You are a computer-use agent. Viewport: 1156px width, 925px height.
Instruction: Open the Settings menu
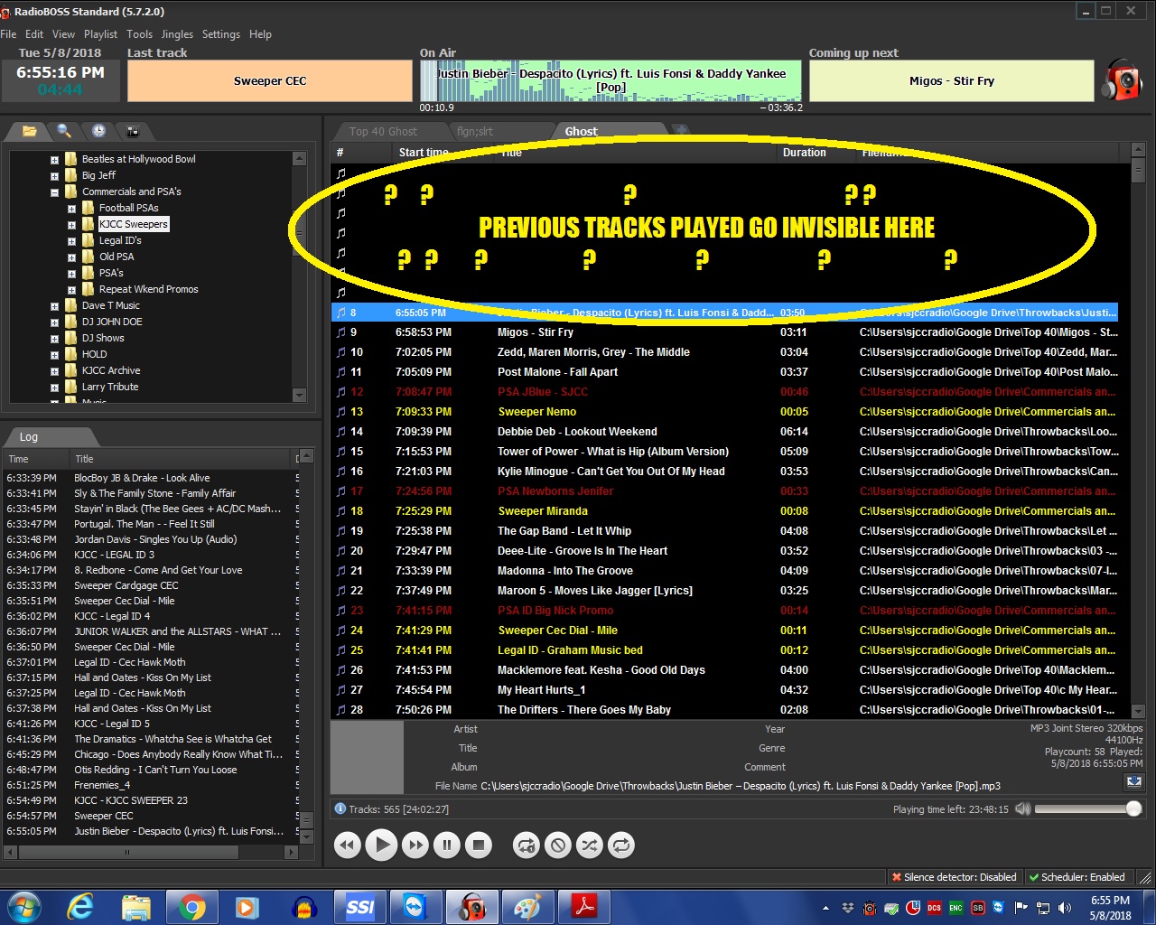[220, 34]
